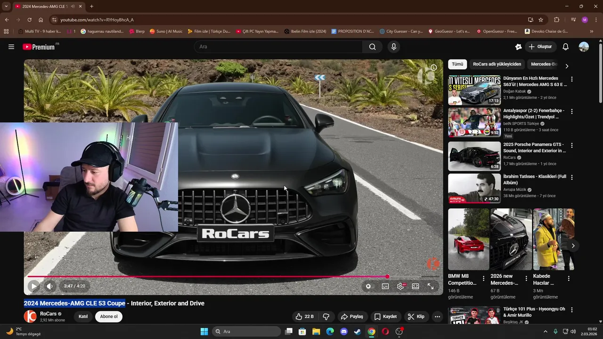Open Dünyanın En Hızlı Mercedes video thumbnail
This screenshot has width=603, height=339.
[474, 90]
